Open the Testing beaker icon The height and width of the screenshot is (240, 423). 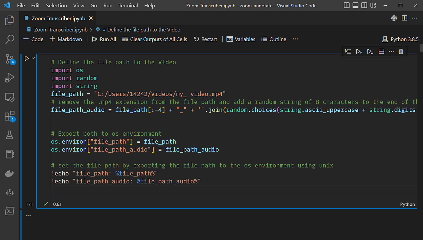coord(10,135)
